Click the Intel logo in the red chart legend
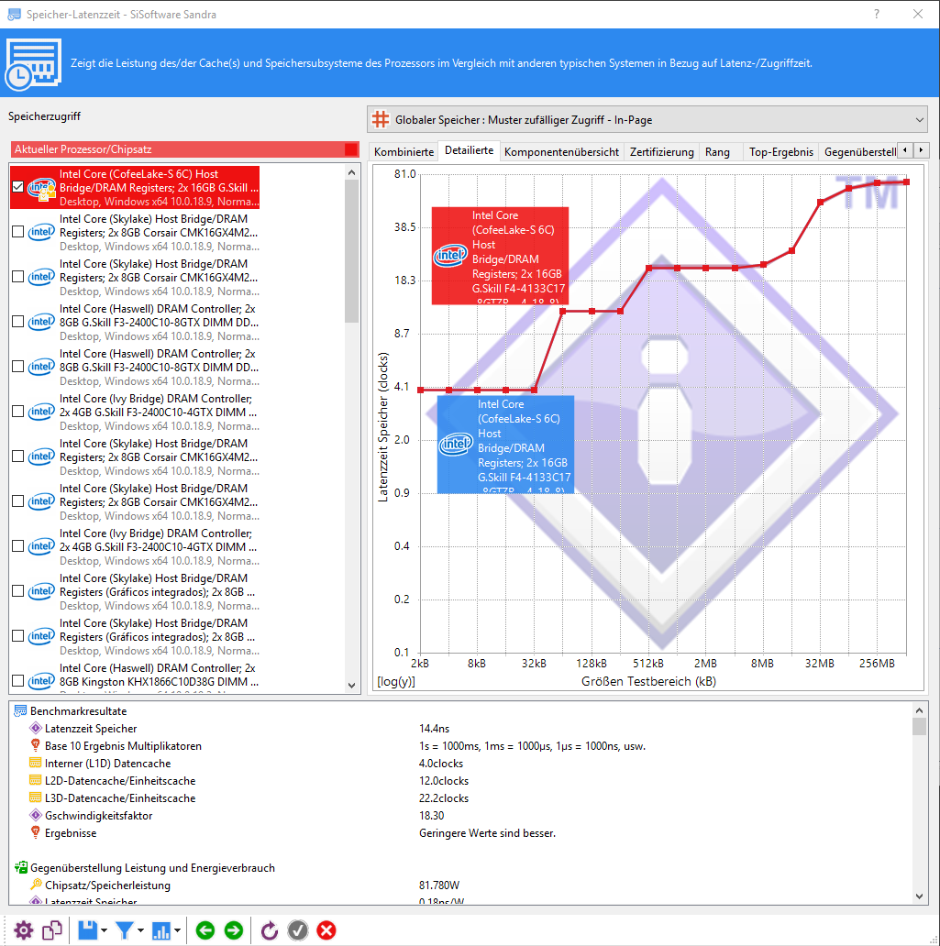This screenshot has width=940, height=946. click(450, 255)
